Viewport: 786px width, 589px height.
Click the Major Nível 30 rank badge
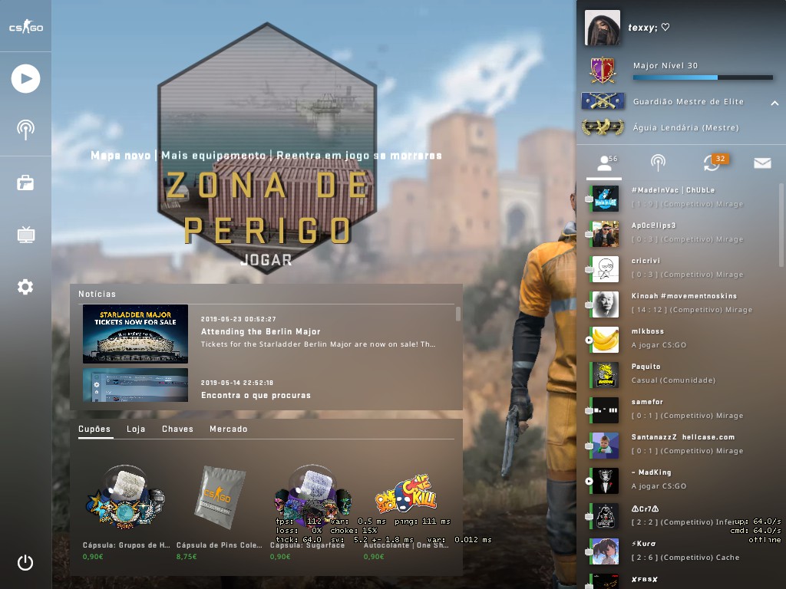(603, 70)
